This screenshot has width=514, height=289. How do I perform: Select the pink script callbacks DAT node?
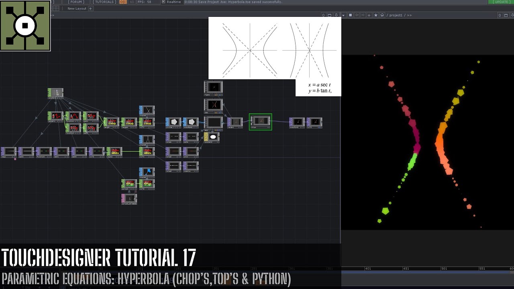pos(129,199)
